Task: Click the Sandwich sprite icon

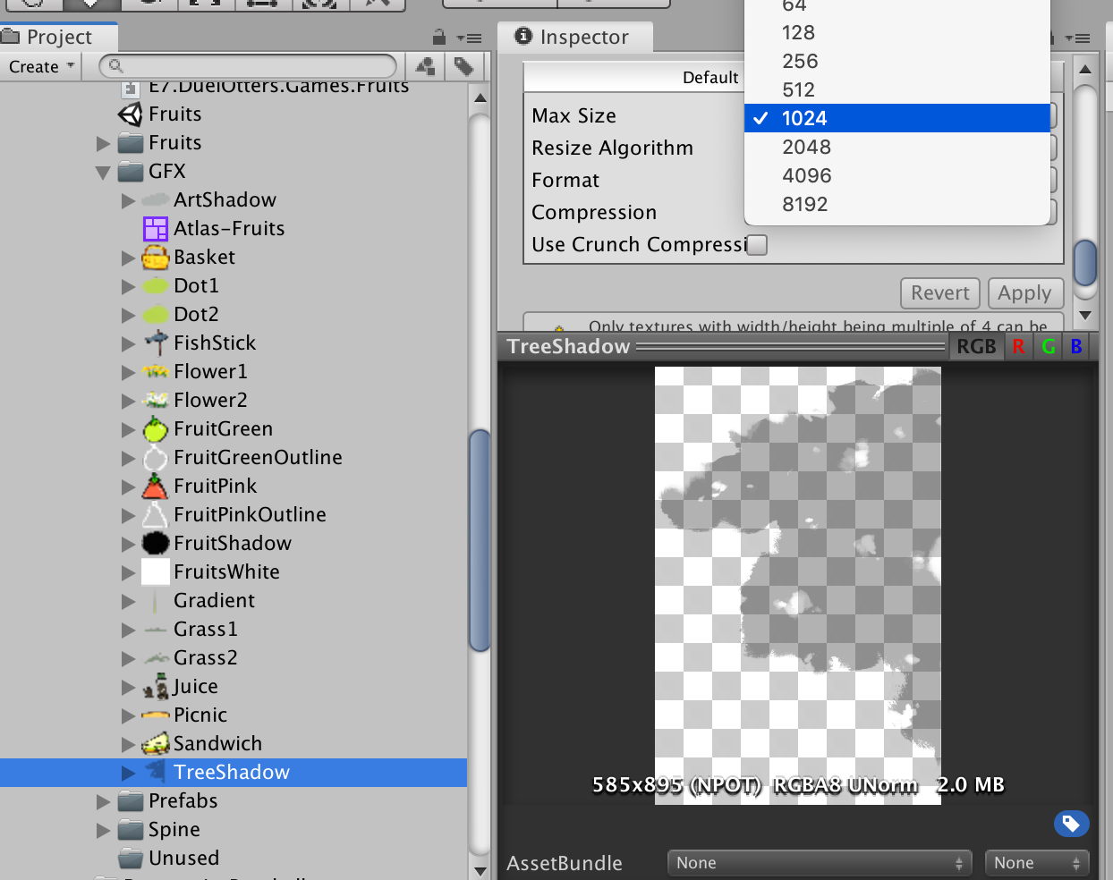Action: point(156,744)
